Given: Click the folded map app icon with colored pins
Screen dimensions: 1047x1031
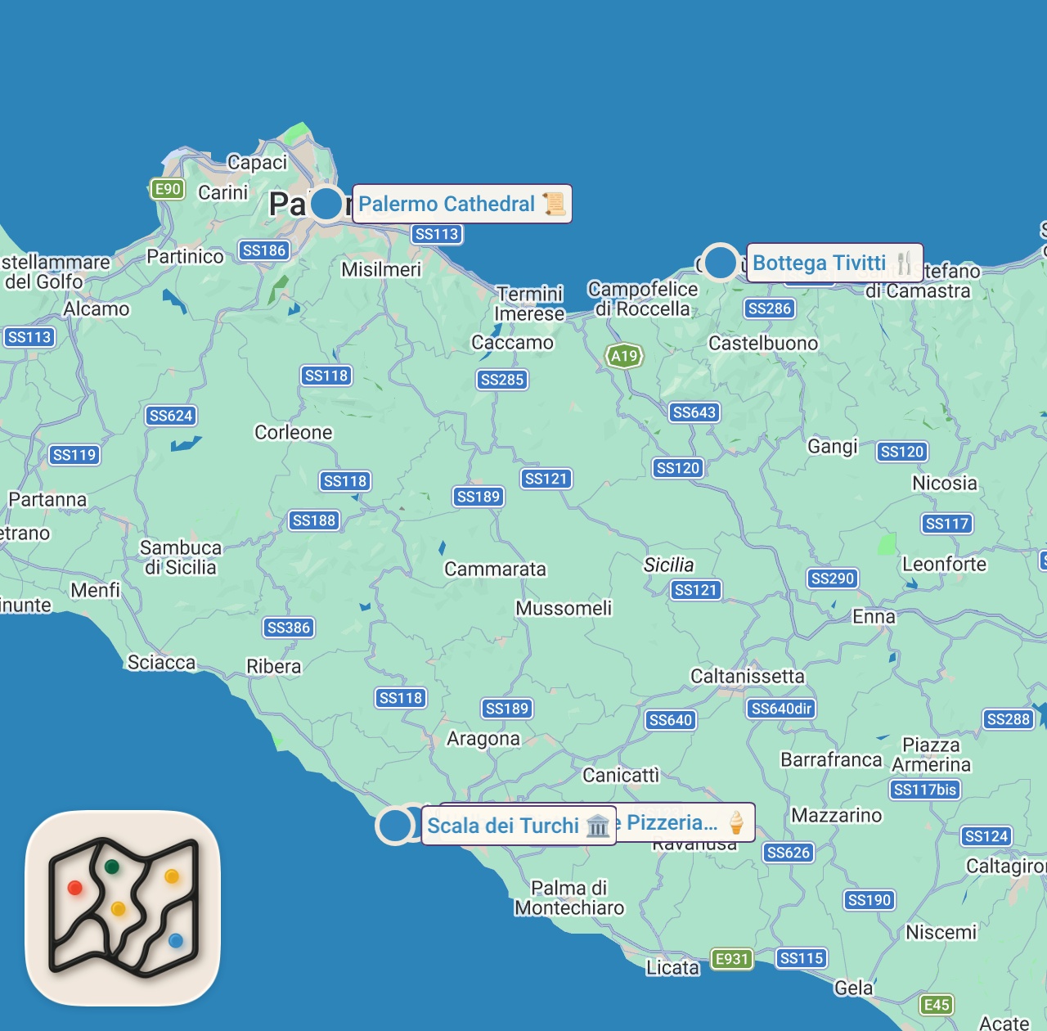Looking at the screenshot, I should (x=123, y=908).
